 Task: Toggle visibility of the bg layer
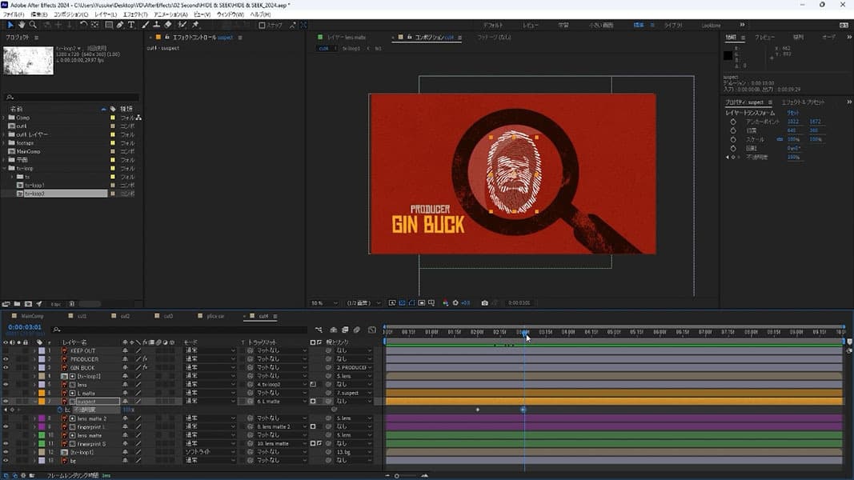point(6,460)
